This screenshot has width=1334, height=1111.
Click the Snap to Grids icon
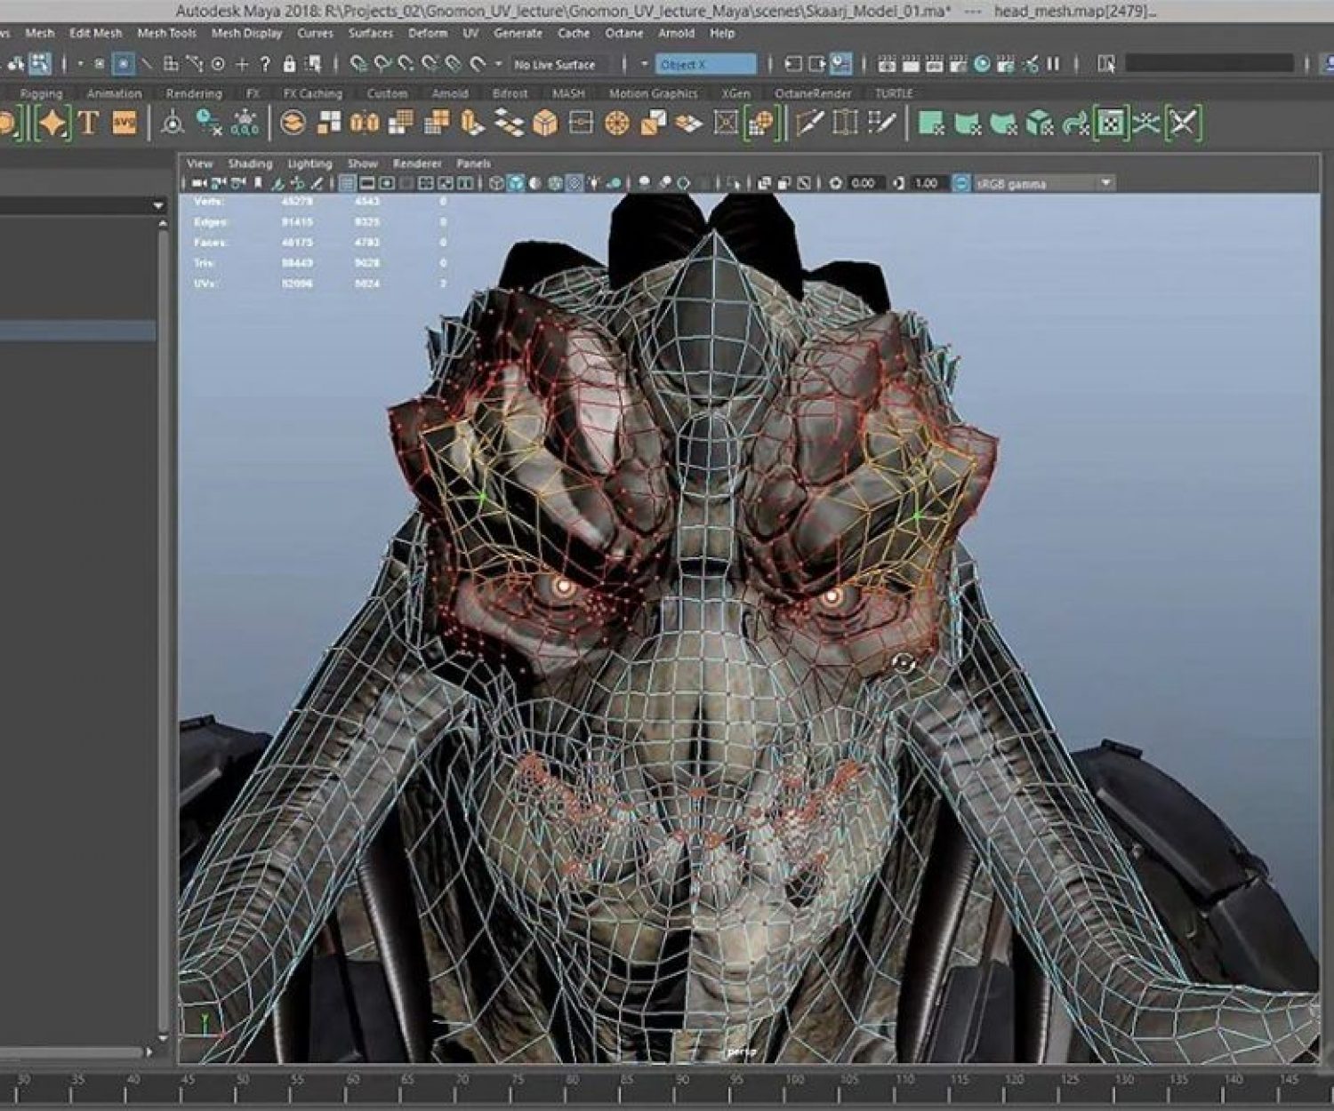tap(356, 64)
